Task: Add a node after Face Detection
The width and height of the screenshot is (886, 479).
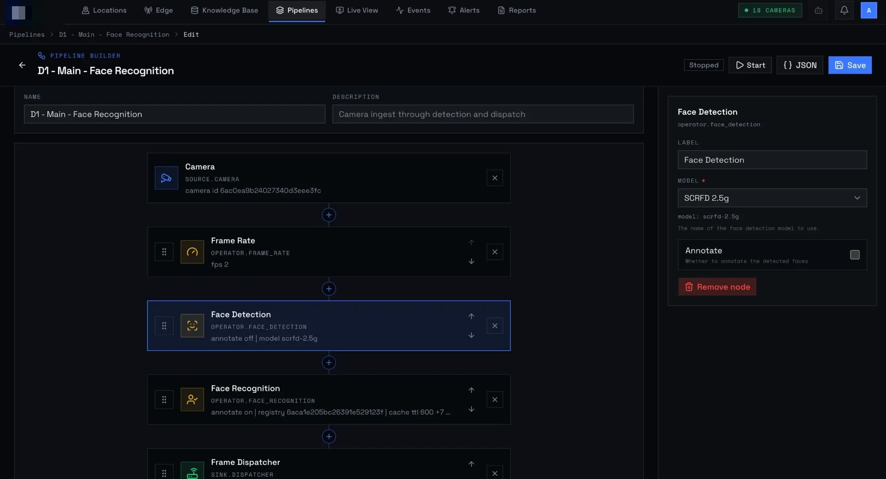Action: click(x=329, y=363)
